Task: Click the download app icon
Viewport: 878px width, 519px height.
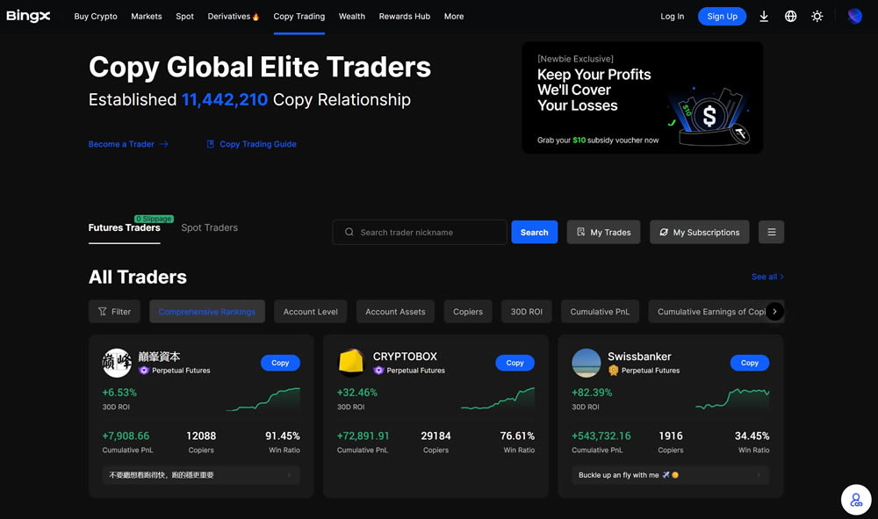Action: (x=764, y=17)
